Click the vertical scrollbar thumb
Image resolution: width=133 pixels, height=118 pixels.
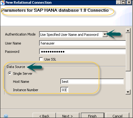pyautogui.click(x=128, y=52)
